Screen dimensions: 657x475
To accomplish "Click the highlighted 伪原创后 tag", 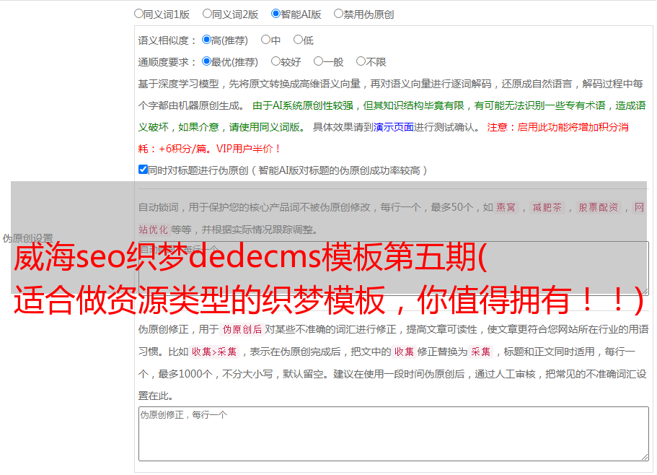I will pyautogui.click(x=242, y=329).
